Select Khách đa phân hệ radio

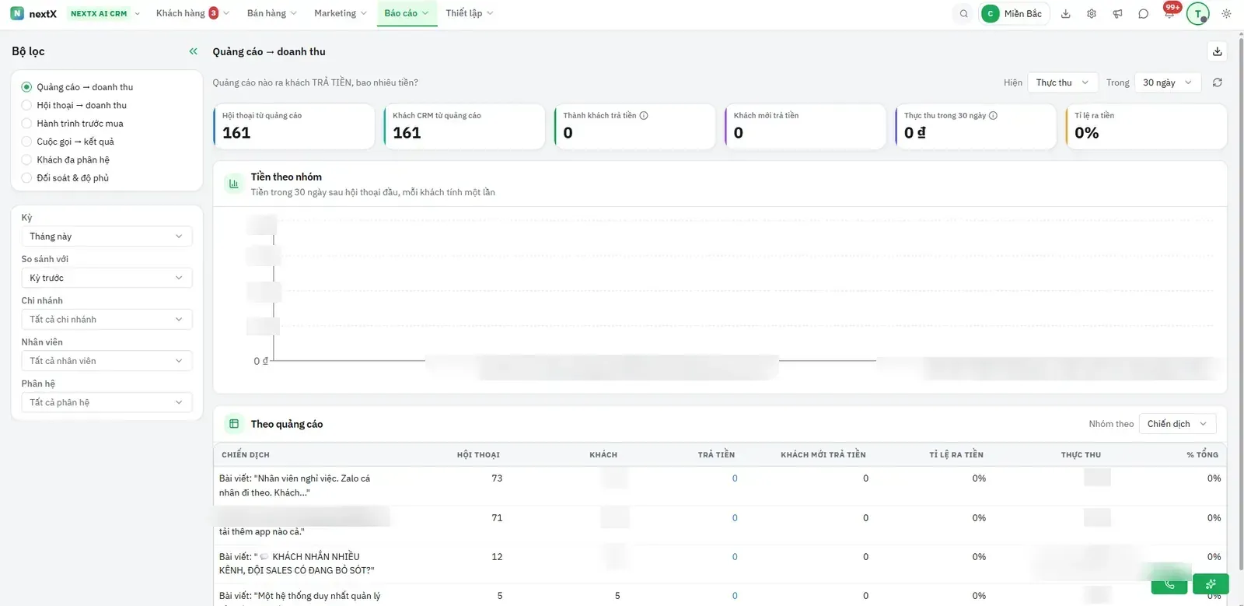(26, 159)
